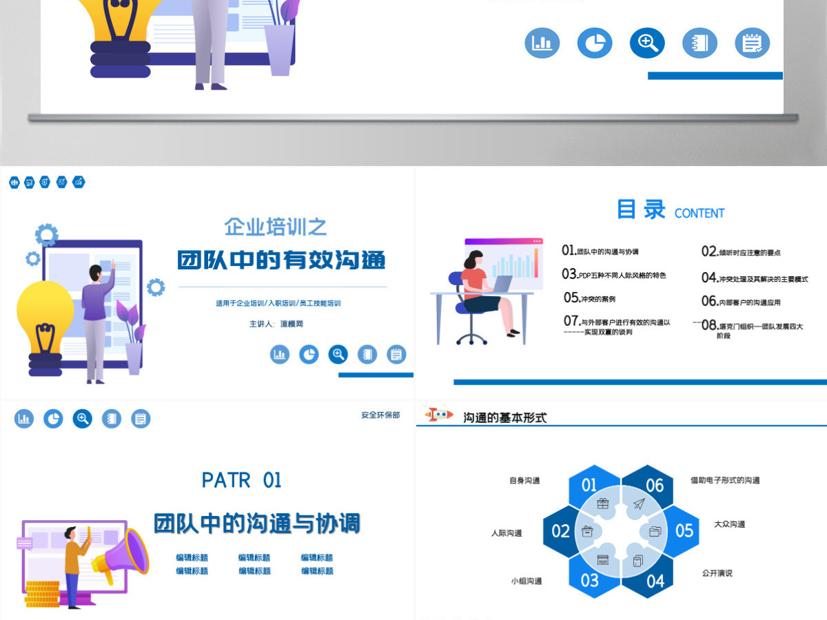Click contents item 03 PDP五种不同人际风格的特色
The image size is (827, 620).
point(613,274)
